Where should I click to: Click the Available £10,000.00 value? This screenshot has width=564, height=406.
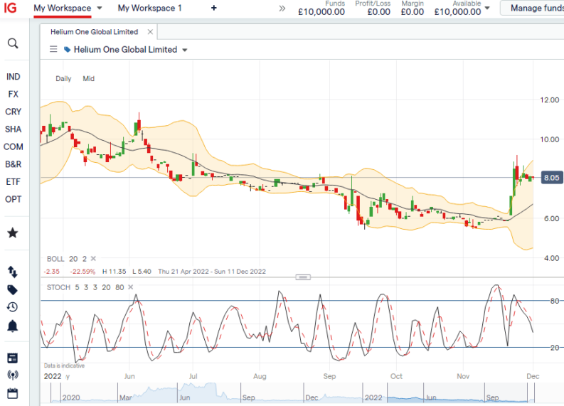coord(457,12)
